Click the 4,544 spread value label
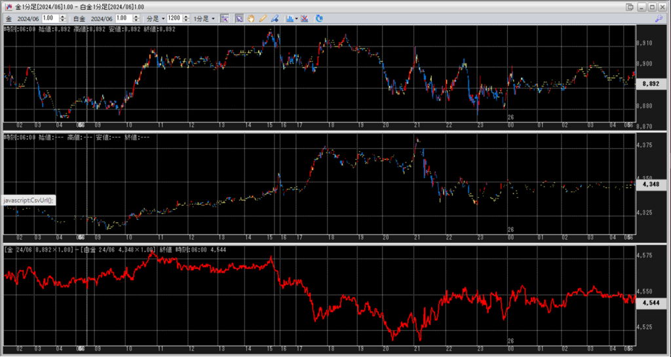 click(650, 303)
